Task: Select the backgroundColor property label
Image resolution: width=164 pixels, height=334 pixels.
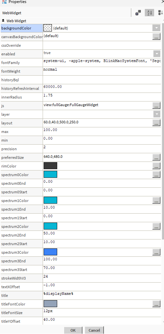Action: [x=16, y=28]
